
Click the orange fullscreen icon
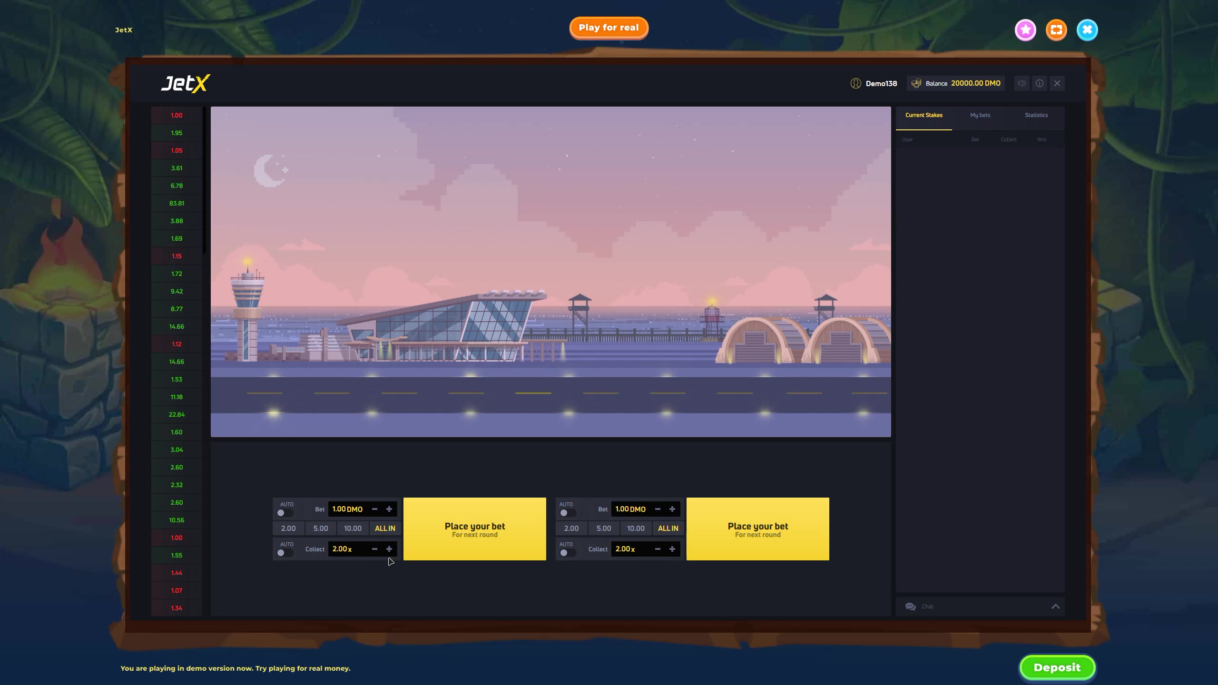click(x=1056, y=30)
